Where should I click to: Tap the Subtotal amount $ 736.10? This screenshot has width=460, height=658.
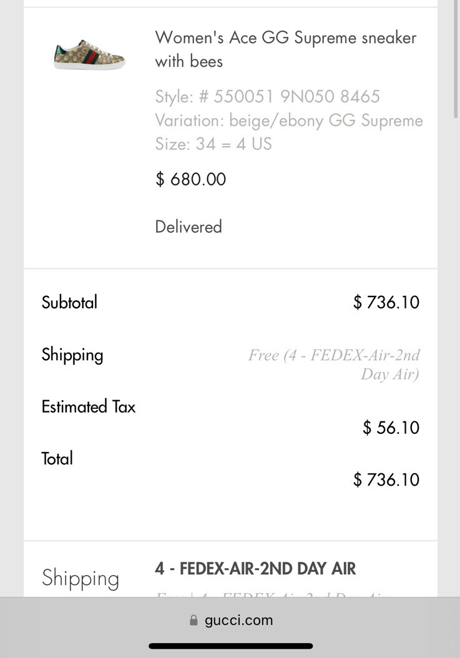386,303
